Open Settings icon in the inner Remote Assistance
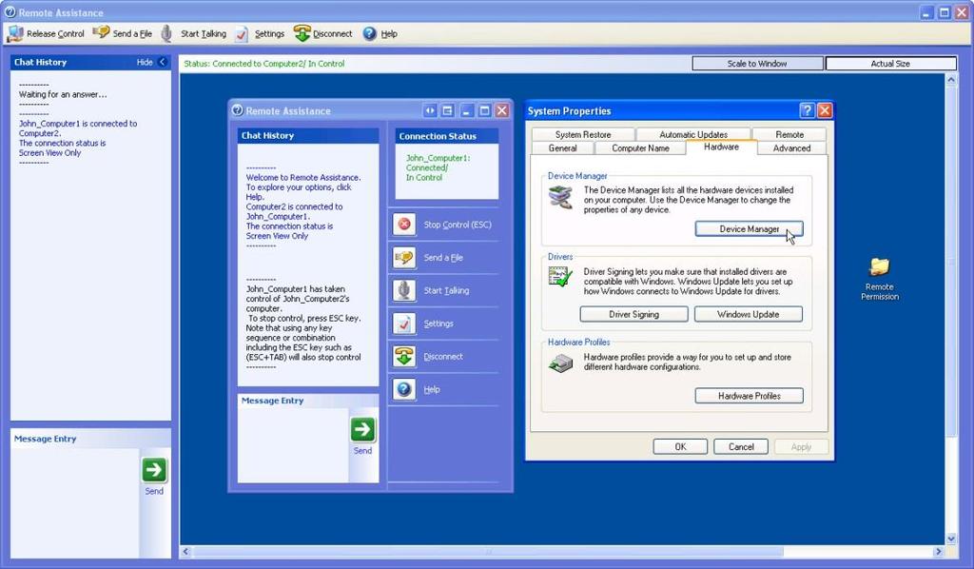The width and height of the screenshot is (974, 569). (x=404, y=323)
